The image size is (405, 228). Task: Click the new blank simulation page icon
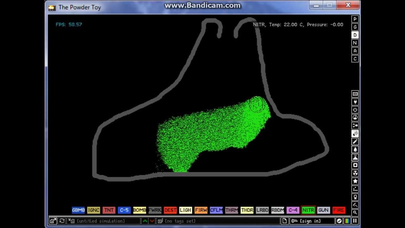pyautogui.click(x=284, y=221)
